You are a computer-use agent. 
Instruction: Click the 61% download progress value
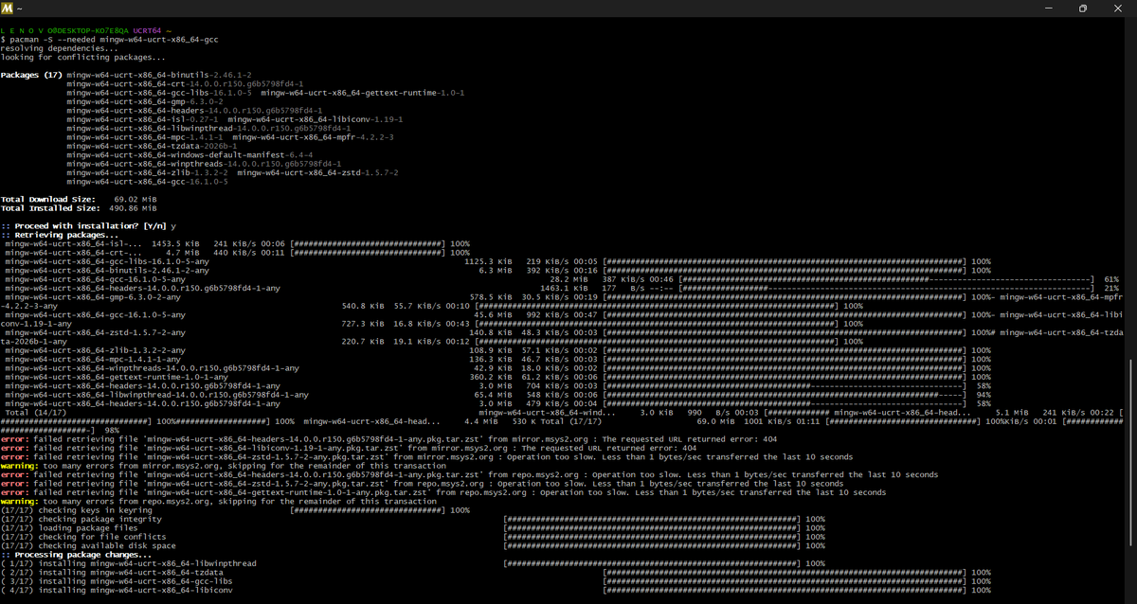tap(1111, 279)
